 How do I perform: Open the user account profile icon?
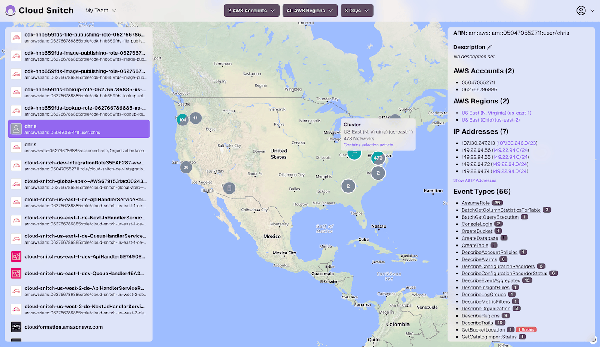click(581, 11)
